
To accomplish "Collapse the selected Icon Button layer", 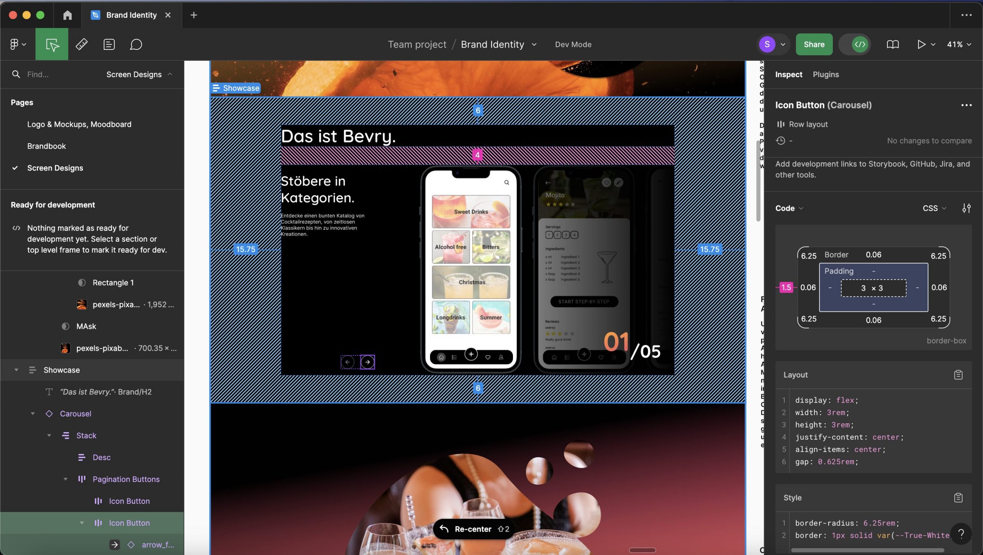I will point(82,523).
